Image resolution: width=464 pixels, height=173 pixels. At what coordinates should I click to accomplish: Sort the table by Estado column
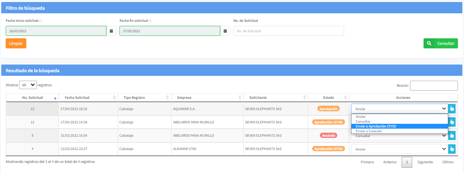click(x=345, y=98)
